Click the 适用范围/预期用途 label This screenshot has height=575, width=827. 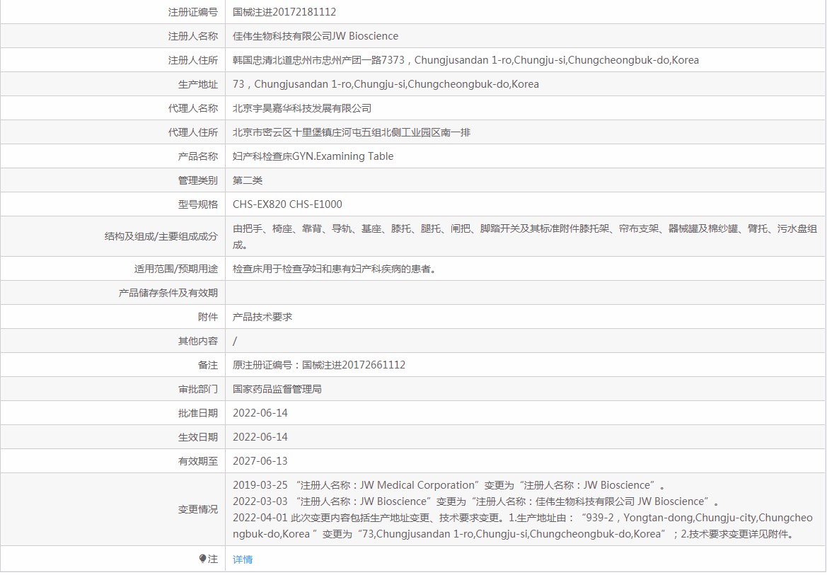point(175,269)
